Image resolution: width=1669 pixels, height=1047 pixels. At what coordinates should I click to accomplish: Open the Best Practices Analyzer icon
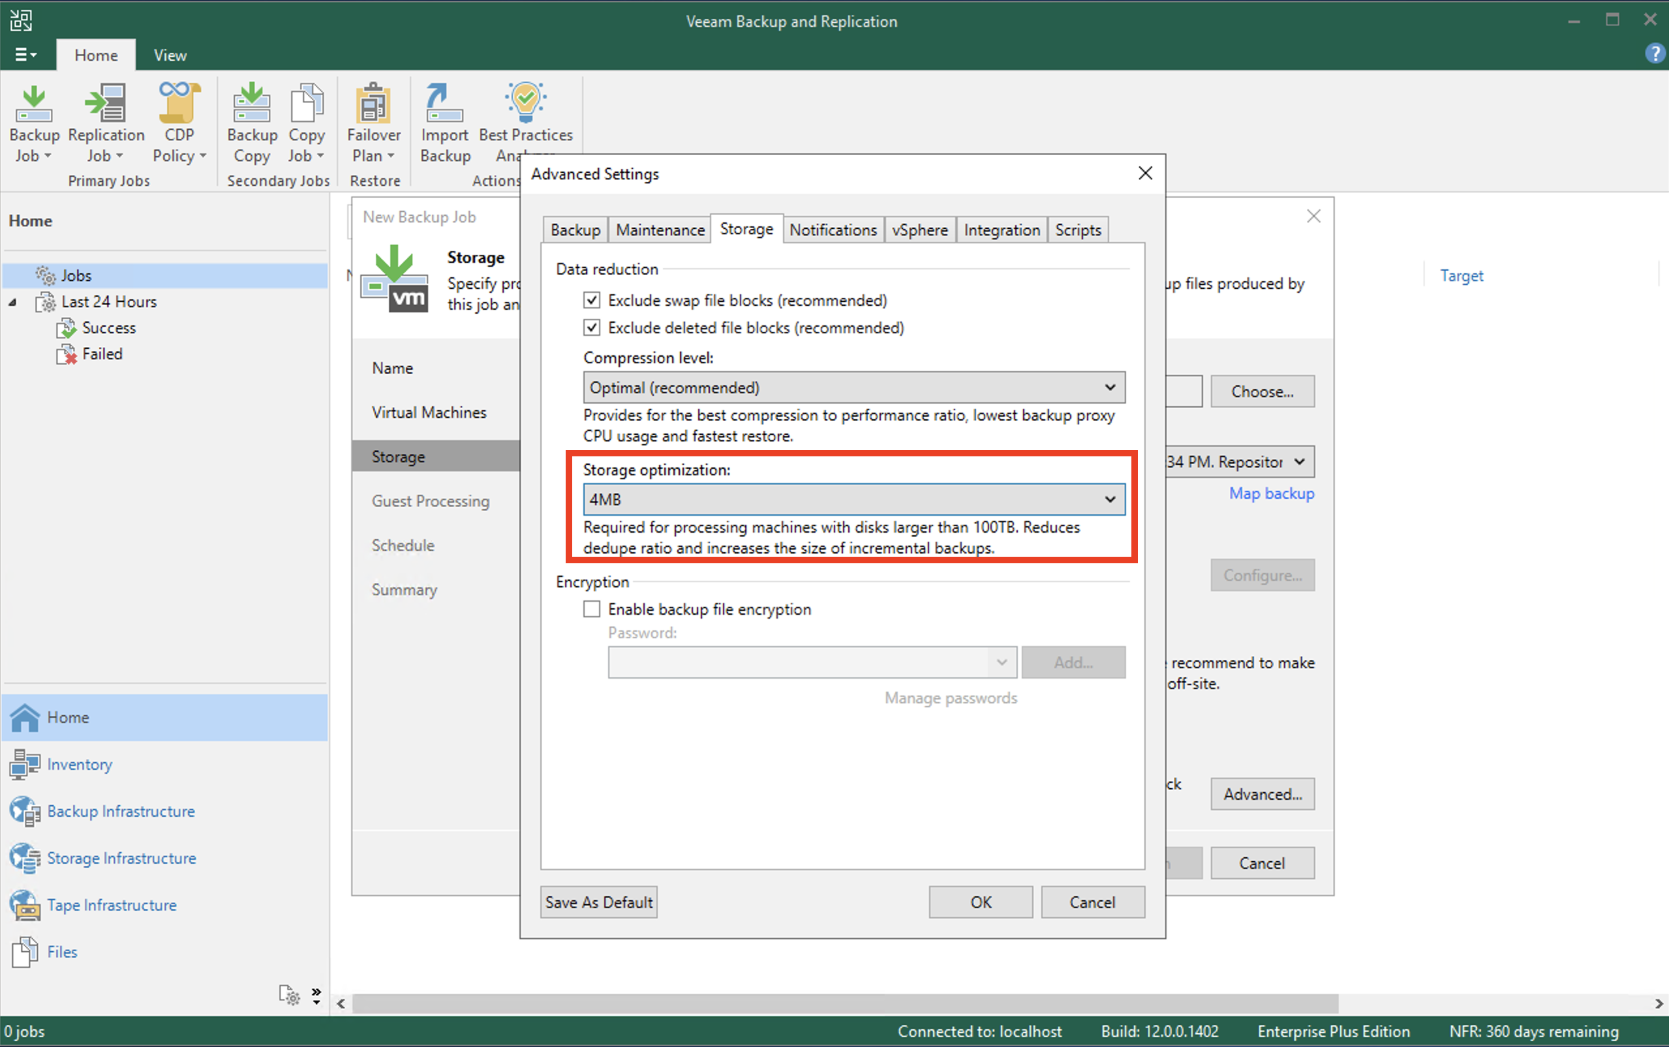click(525, 102)
